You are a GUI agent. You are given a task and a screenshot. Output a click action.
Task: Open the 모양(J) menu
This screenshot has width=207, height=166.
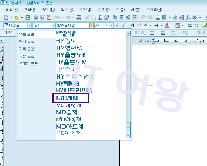pyautogui.click(x=85, y=10)
